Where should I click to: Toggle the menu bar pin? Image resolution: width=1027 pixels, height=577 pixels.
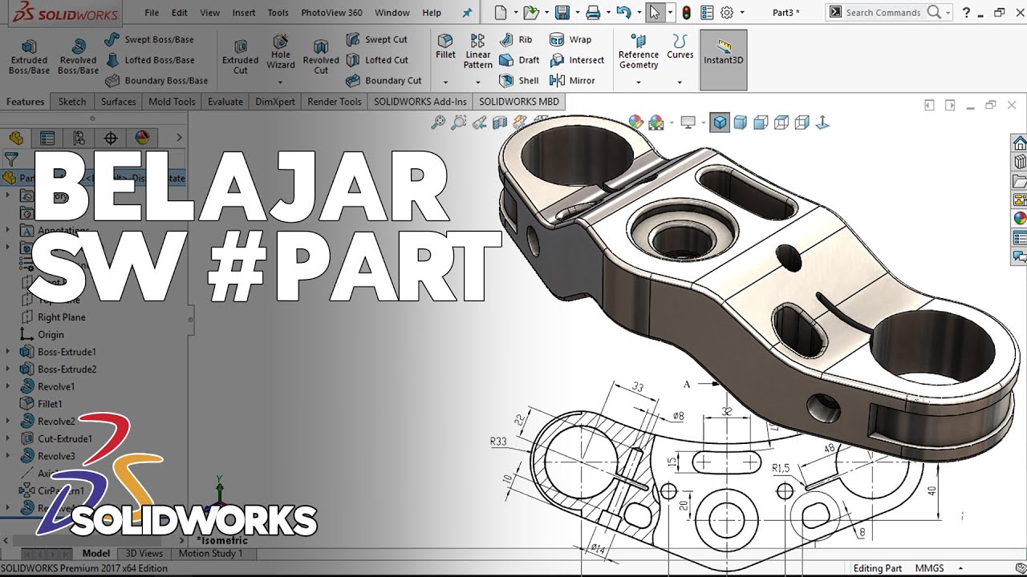click(x=468, y=13)
